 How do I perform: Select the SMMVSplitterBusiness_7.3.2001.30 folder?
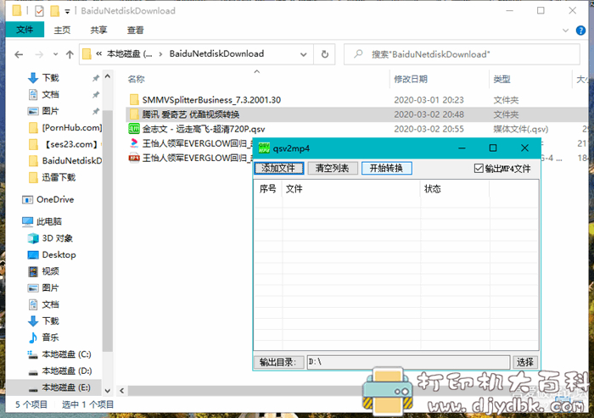pos(211,100)
